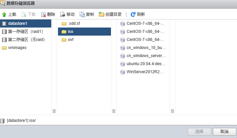
Task: Click the 创建目录 toolbar label
Action: 114,14
